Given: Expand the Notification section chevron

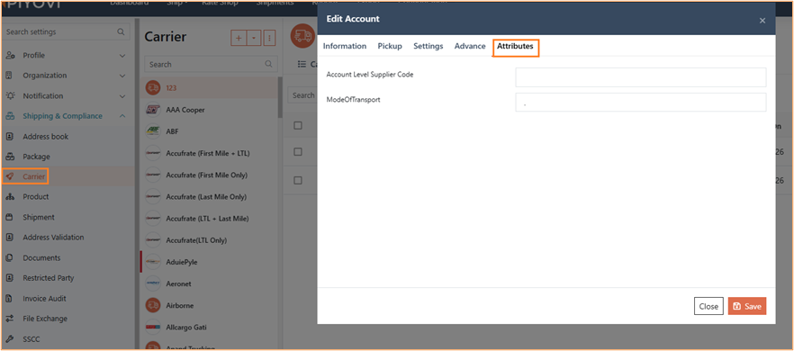Looking at the screenshot, I should click(122, 95).
